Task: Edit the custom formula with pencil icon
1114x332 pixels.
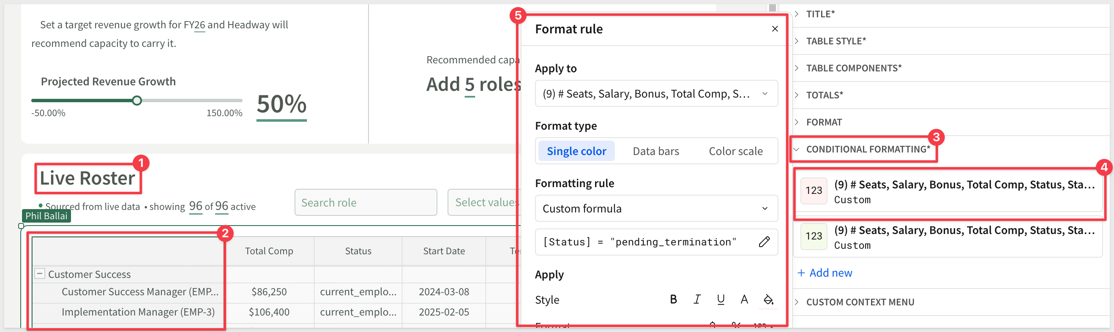Action: 764,242
